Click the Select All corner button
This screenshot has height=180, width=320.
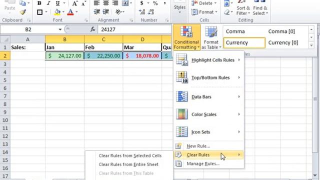point(5,39)
